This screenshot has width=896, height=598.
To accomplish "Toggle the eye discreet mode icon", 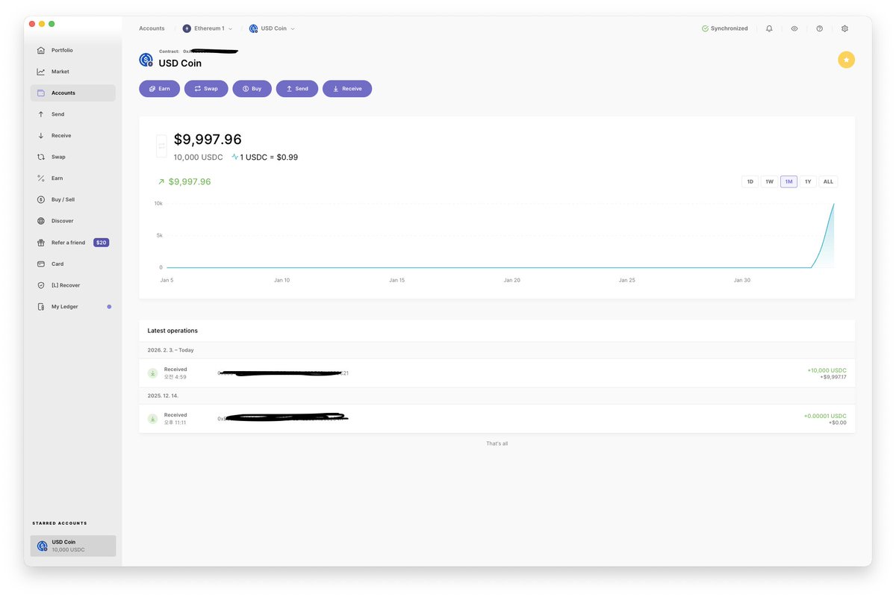I will [794, 28].
